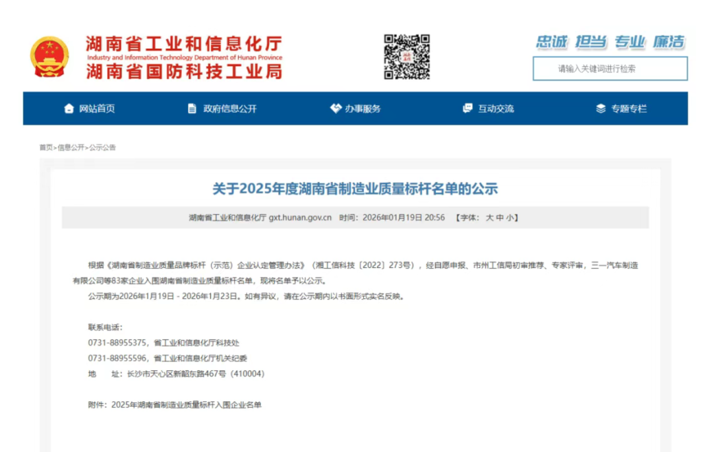Click the national emblem logo
Screen dimensions: 712x452
pos(50,56)
